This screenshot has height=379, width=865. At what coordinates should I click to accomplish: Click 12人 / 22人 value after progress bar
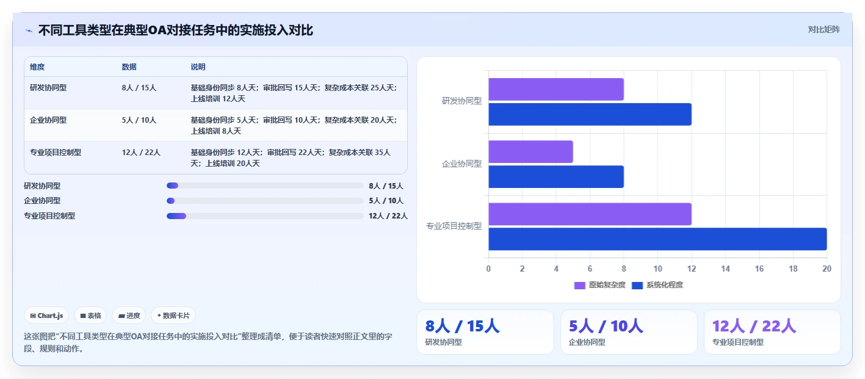[x=388, y=216]
